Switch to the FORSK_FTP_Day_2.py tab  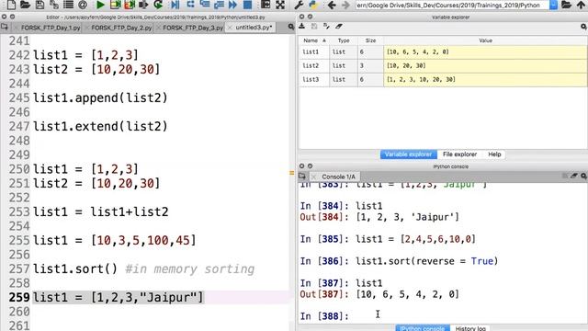click(121, 28)
